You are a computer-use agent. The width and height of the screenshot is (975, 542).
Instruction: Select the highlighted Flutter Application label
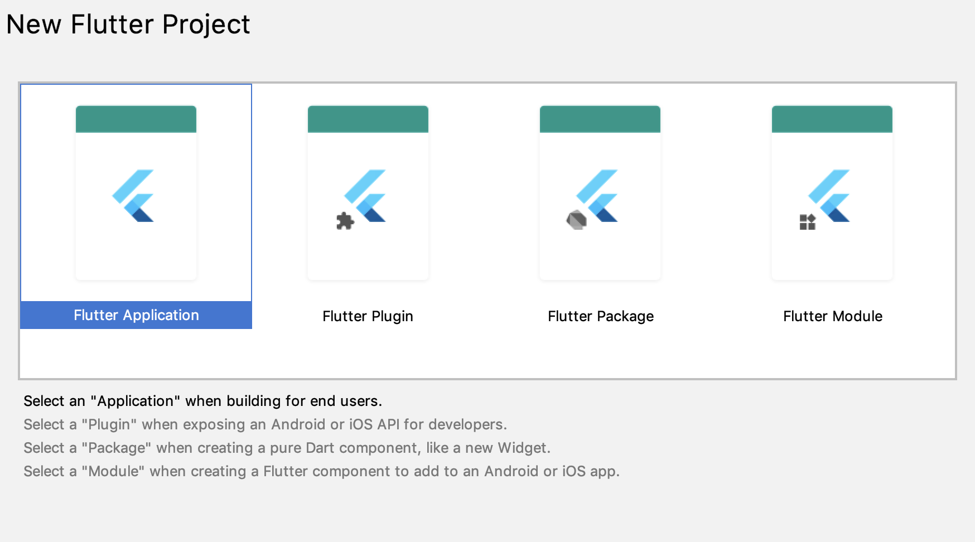(136, 315)
